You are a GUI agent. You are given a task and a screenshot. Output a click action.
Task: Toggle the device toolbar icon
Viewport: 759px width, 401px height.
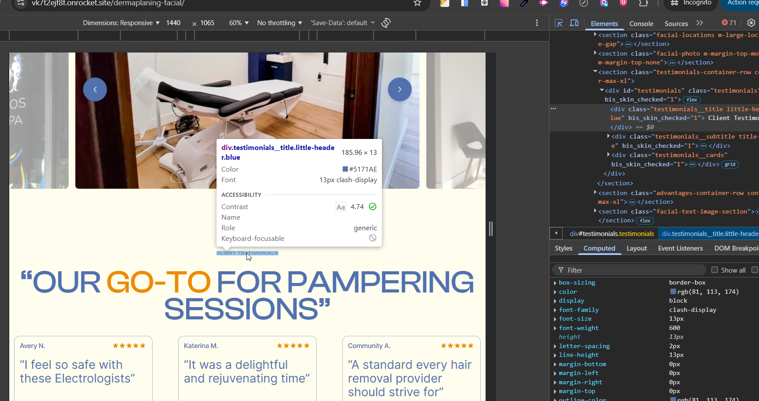(574, 23)
